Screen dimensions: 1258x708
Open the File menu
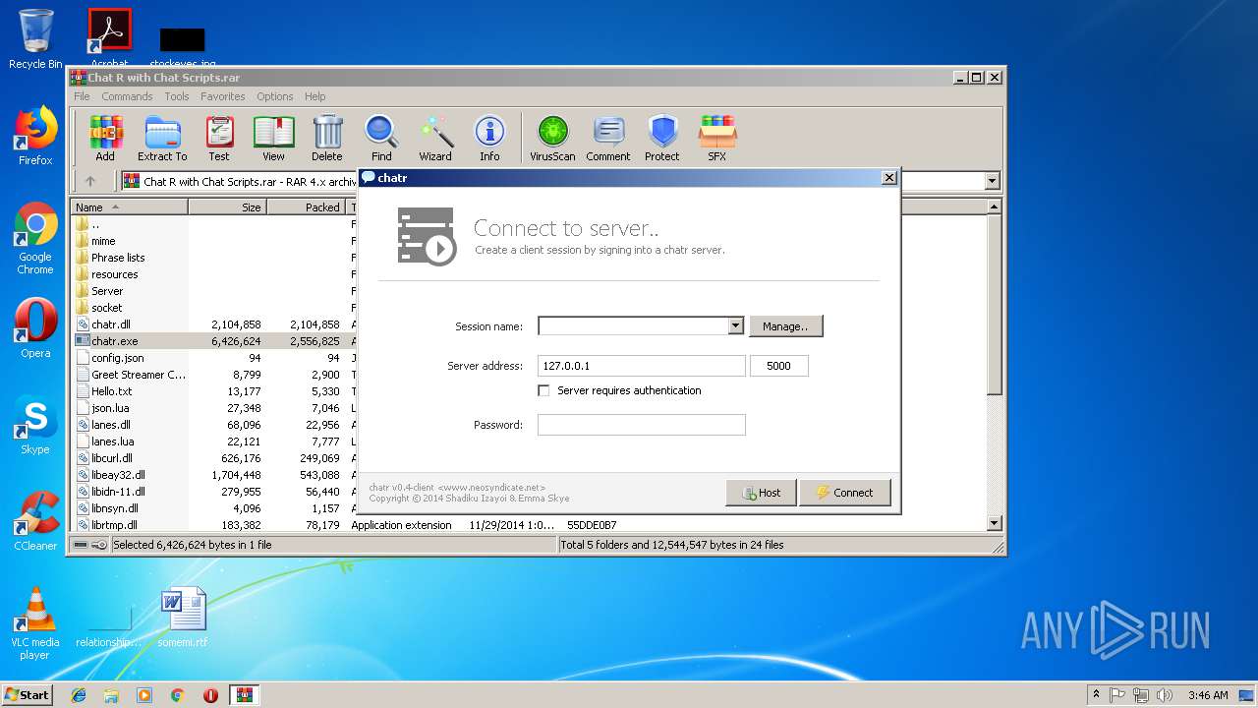82,96
